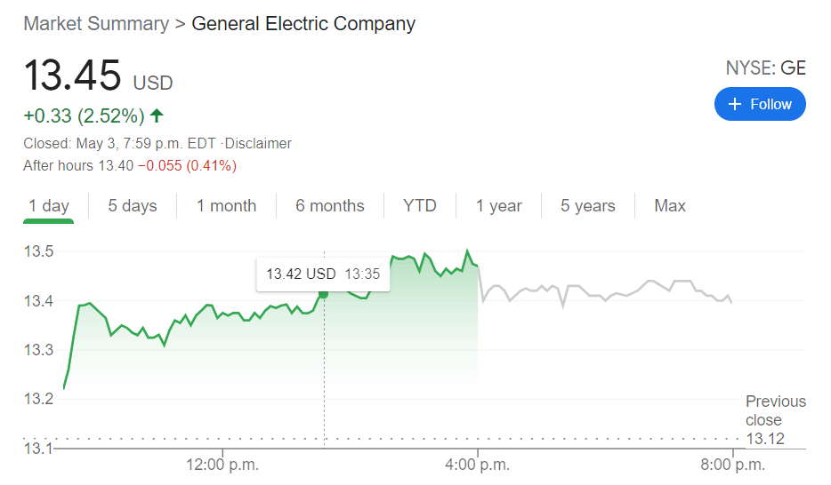
Task: Click the Market Summary breadcrumb link
Action: pos(96,24)
